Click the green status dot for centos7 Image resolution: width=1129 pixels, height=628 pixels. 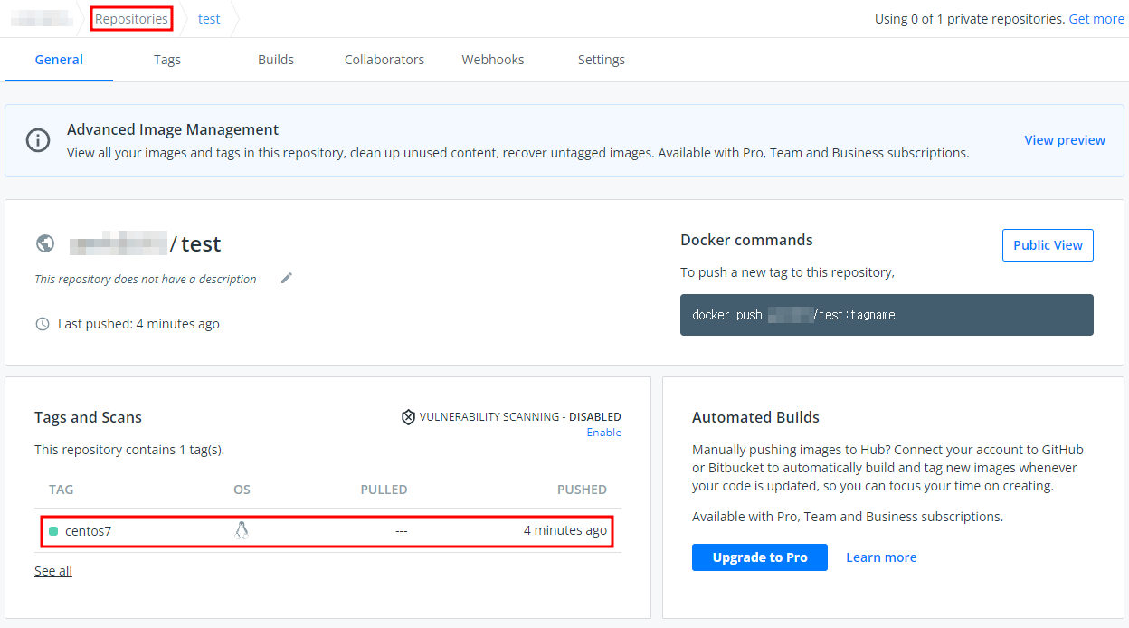(x=53, y=531)
